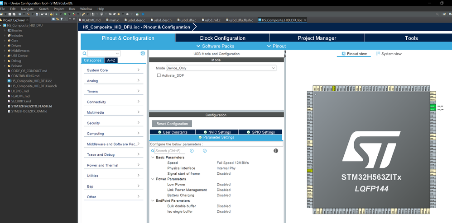Click the gear settings icon above Categories
The height and width of the screenshot is (223, 452).
(143, 53)
